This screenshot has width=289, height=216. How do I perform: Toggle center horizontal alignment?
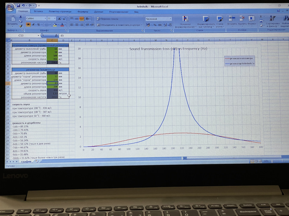pos(77,25)
